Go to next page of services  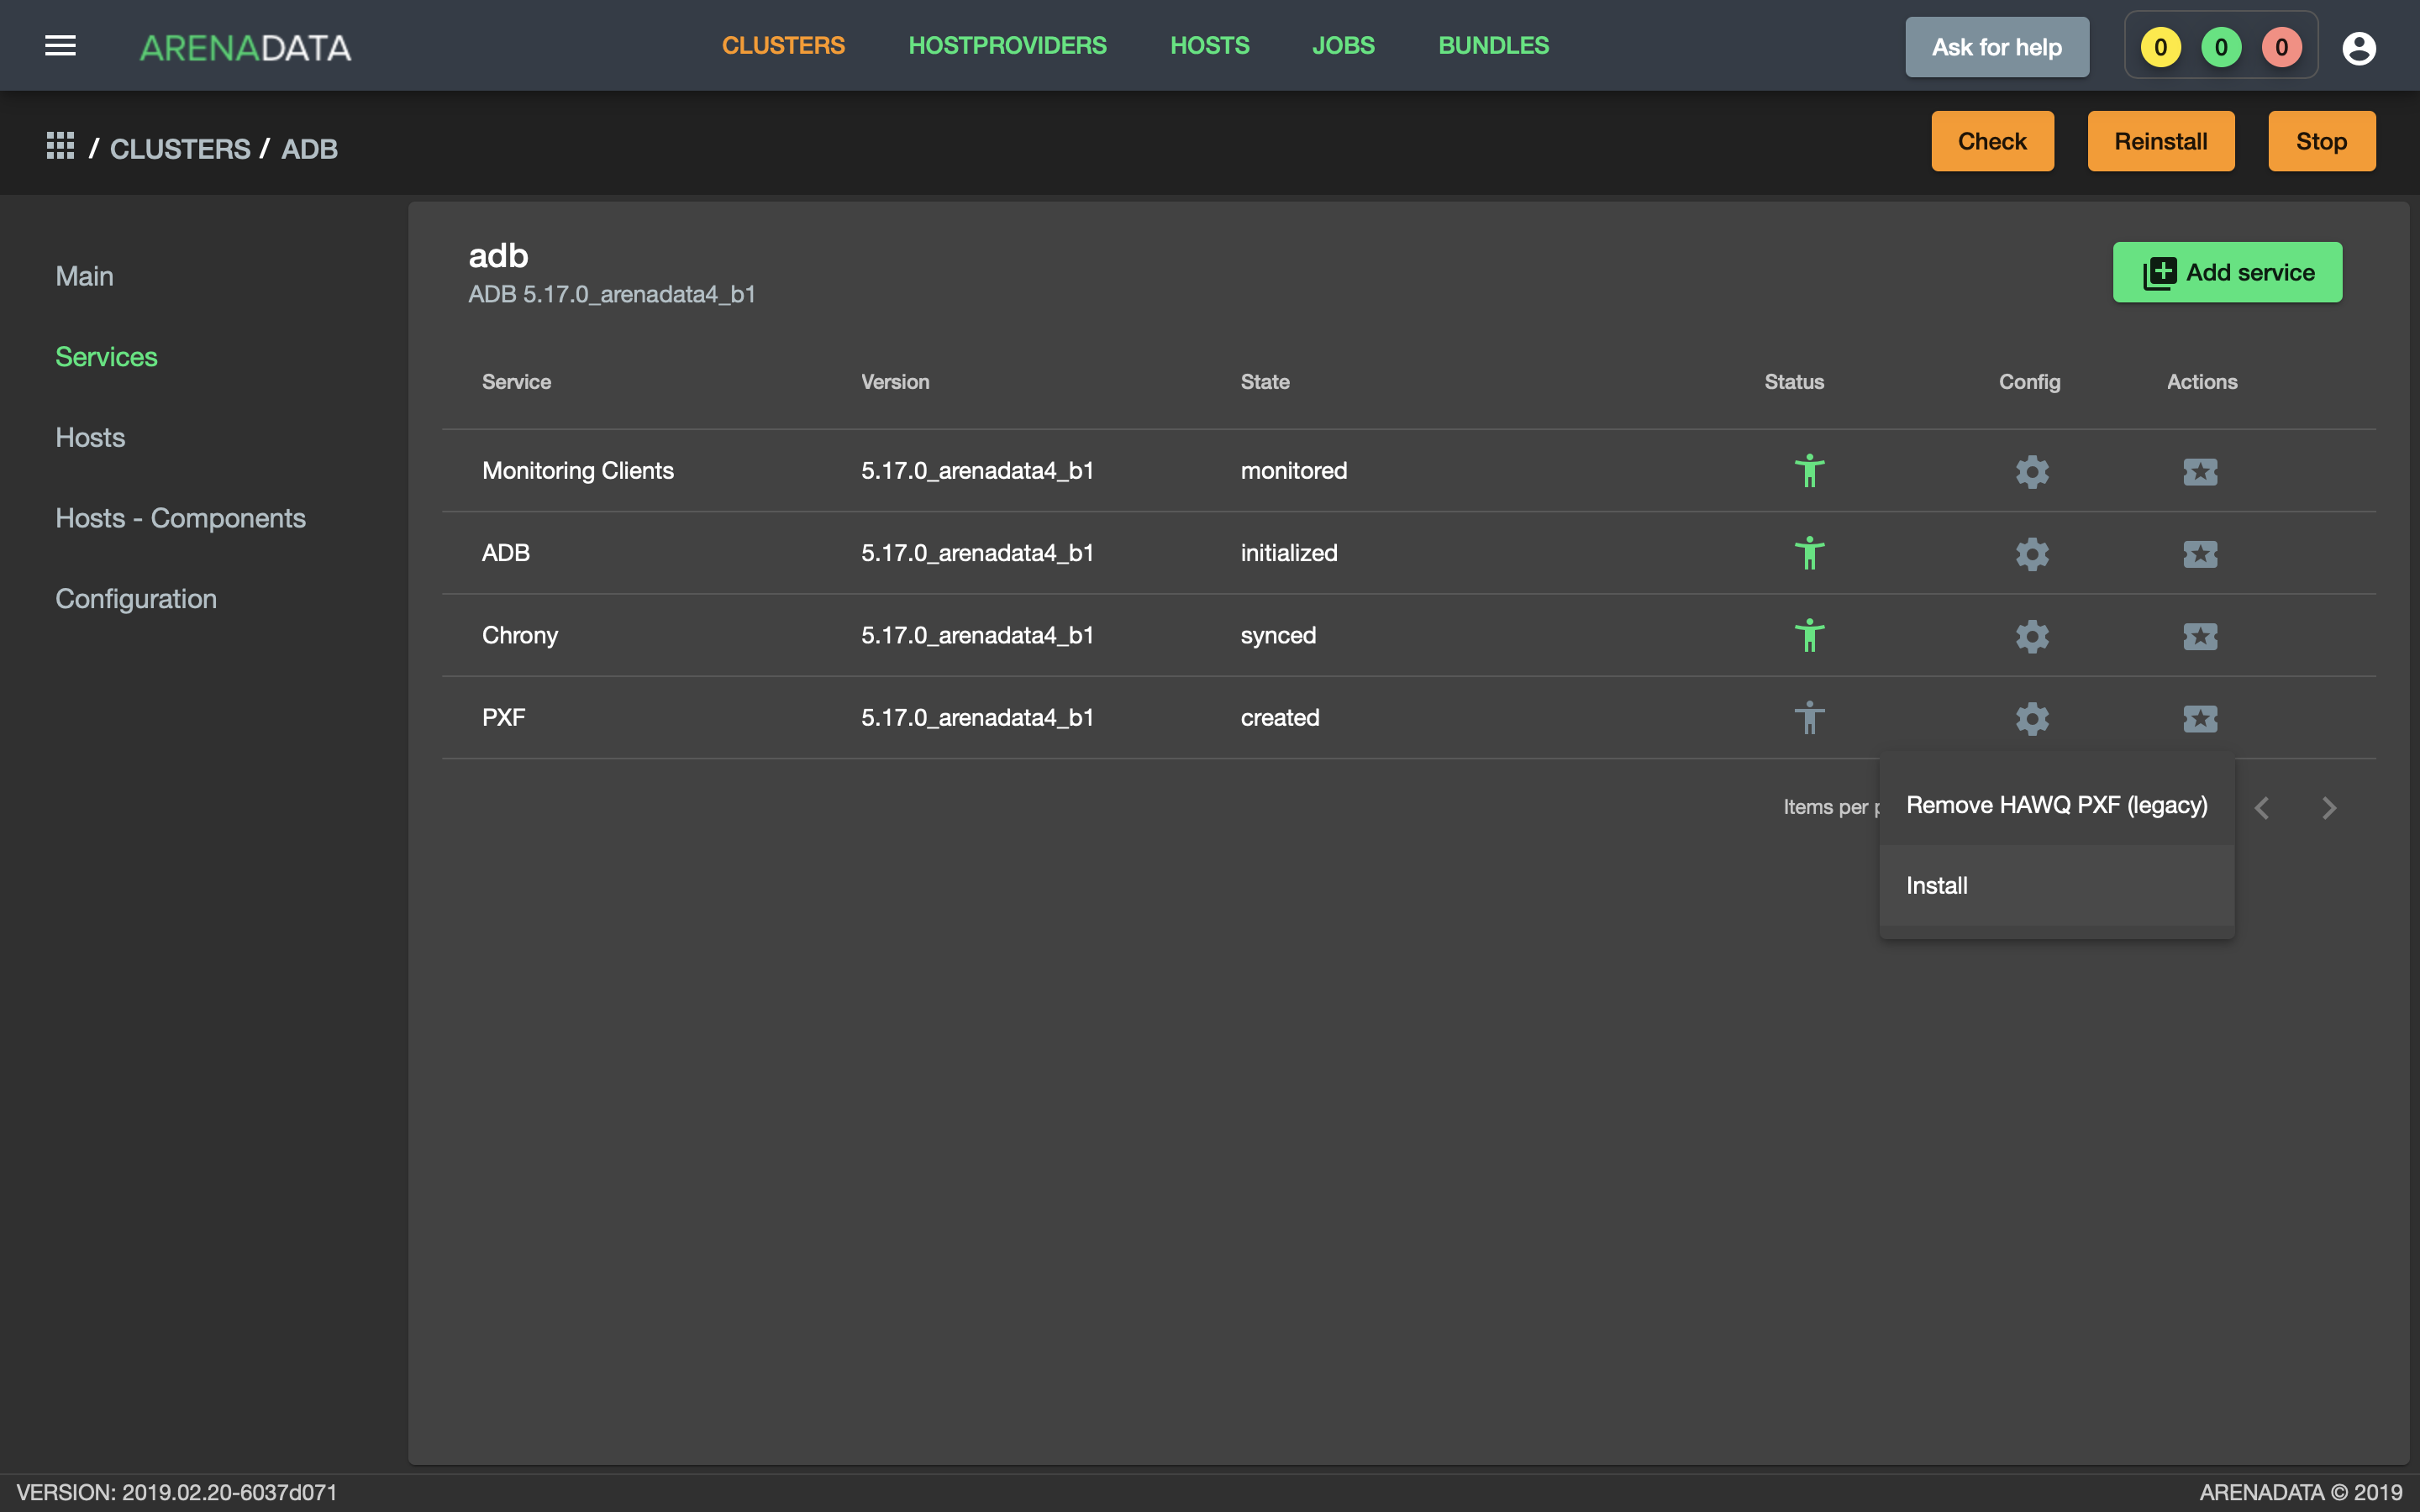coord(2329,807)
